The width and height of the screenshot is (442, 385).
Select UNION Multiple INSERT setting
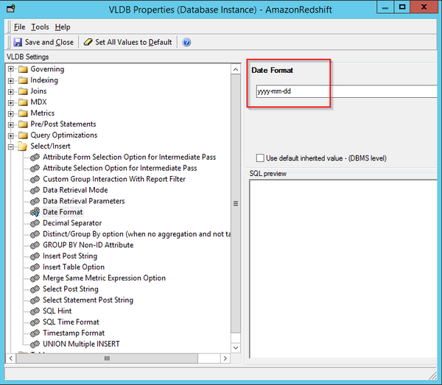tap(81, 344)
